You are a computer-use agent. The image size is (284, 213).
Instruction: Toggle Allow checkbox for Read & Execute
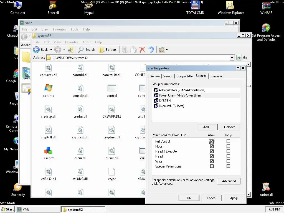(212, 151)
